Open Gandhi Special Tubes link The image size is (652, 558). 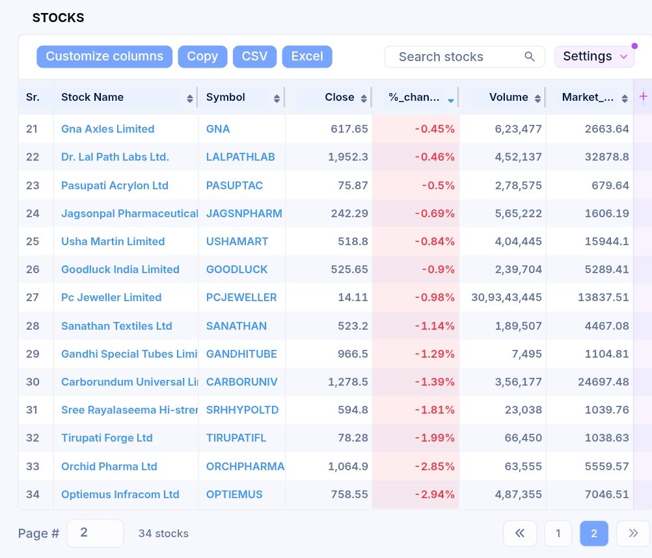[x=129, y=354]
